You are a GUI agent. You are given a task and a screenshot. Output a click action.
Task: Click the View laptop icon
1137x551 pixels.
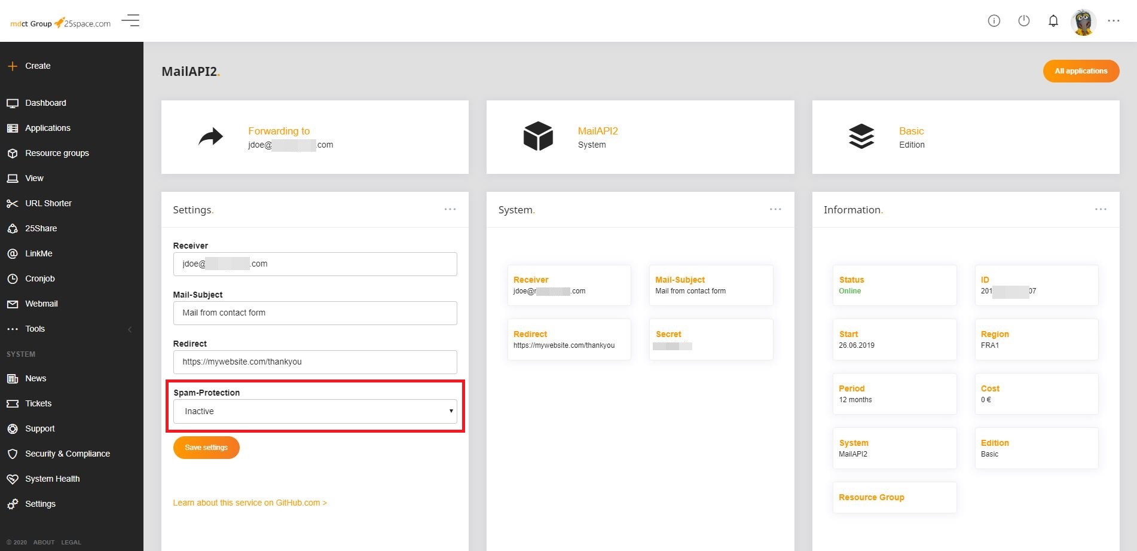pos(13,178)
